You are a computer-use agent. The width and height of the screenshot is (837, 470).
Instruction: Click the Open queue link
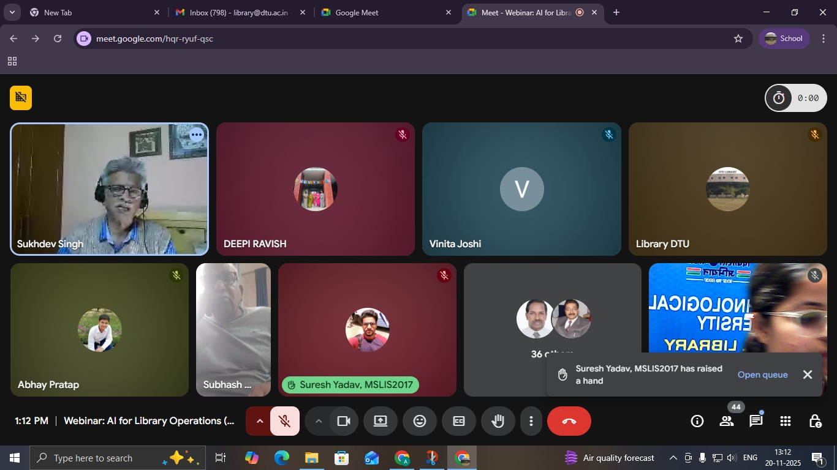coord(762,375)
